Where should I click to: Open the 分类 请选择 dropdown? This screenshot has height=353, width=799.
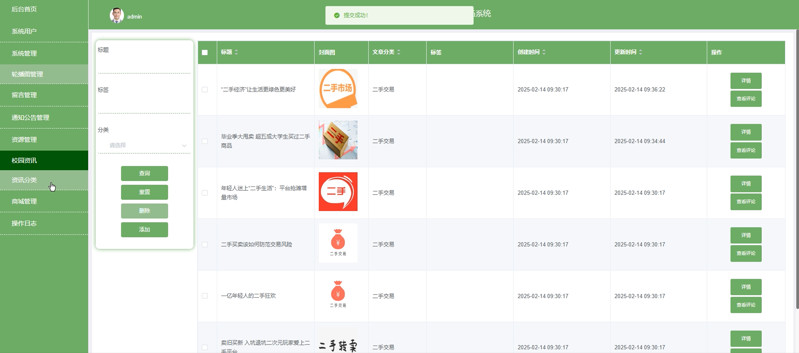144,145
